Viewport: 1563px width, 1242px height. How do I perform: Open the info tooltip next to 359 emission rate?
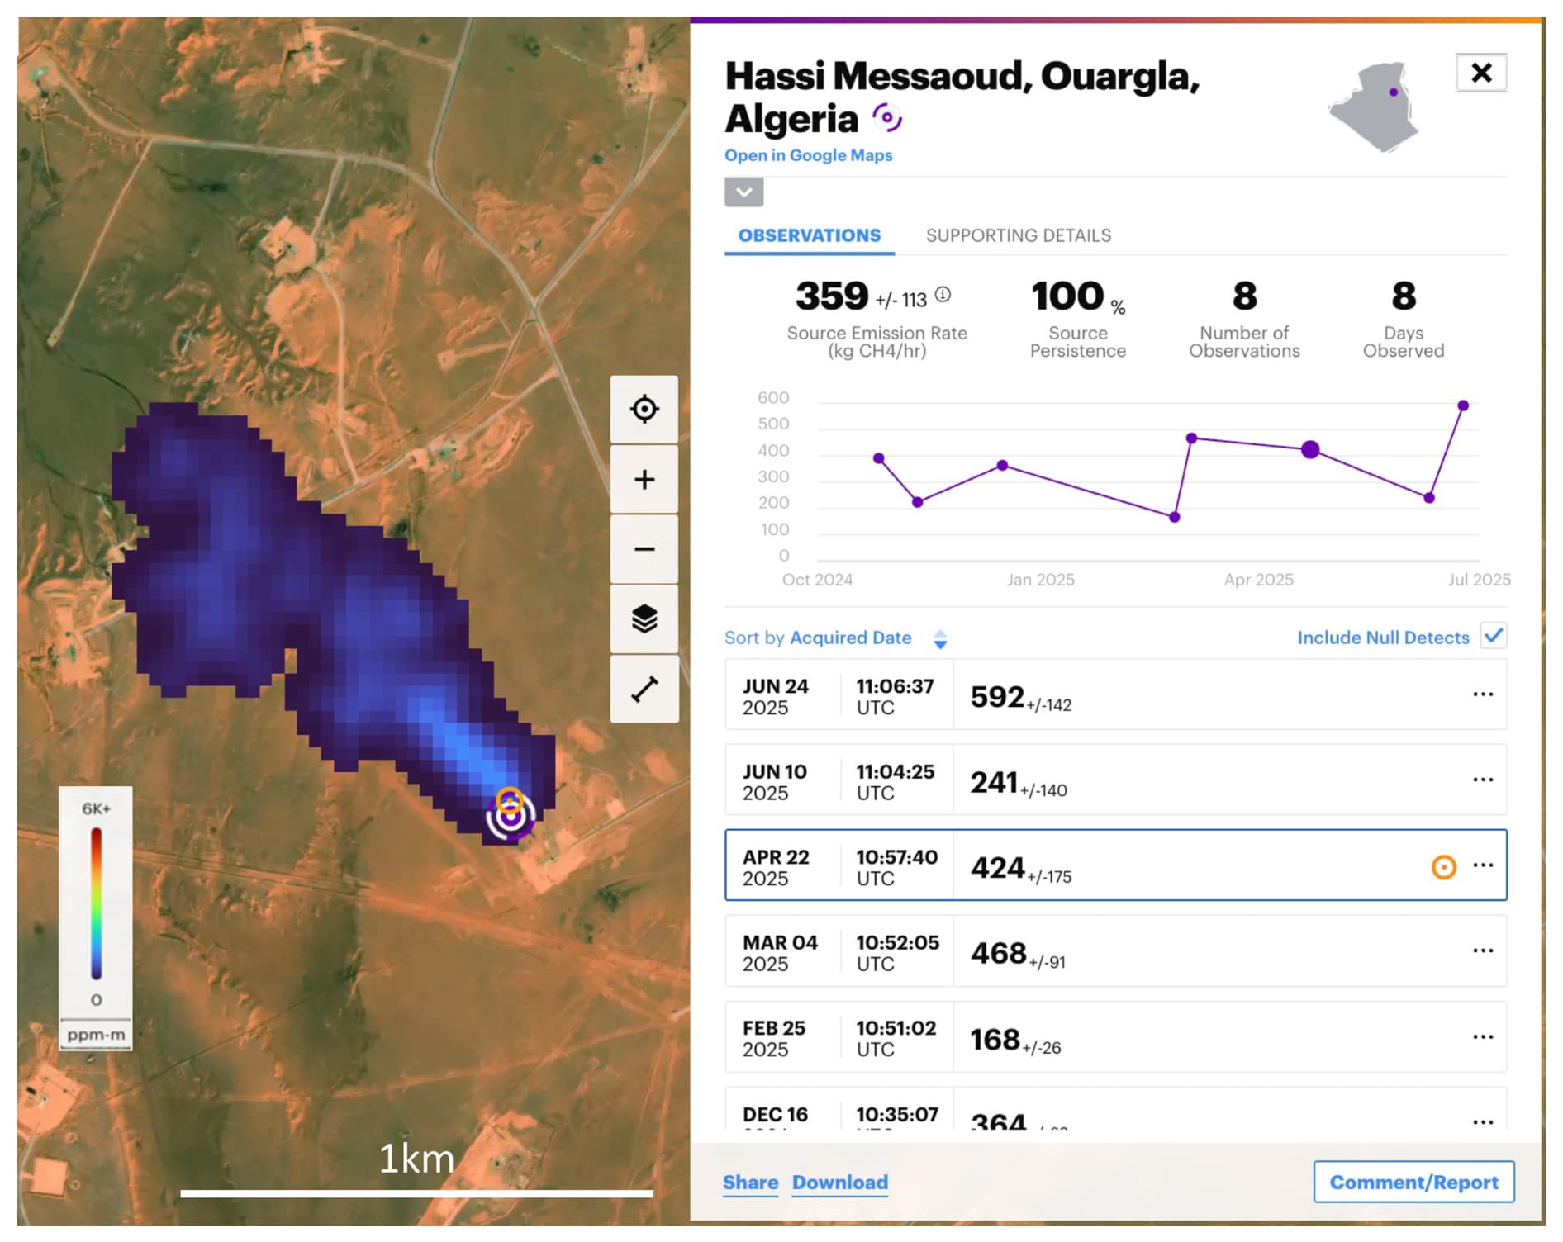[943, 293]
